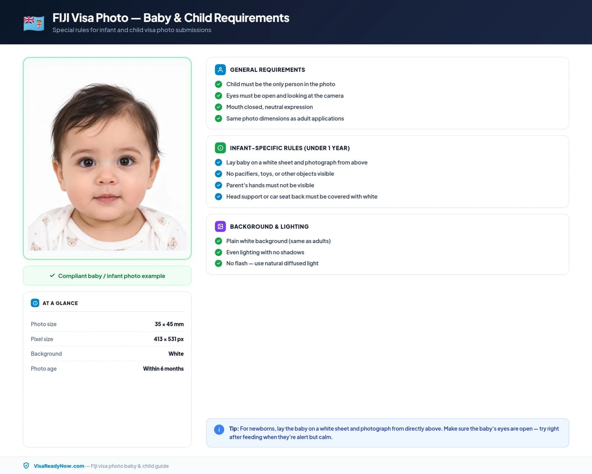The image size is (592, 474).
Task: Click the 'AT A GLANCE' heading
Action: point(60,303)
